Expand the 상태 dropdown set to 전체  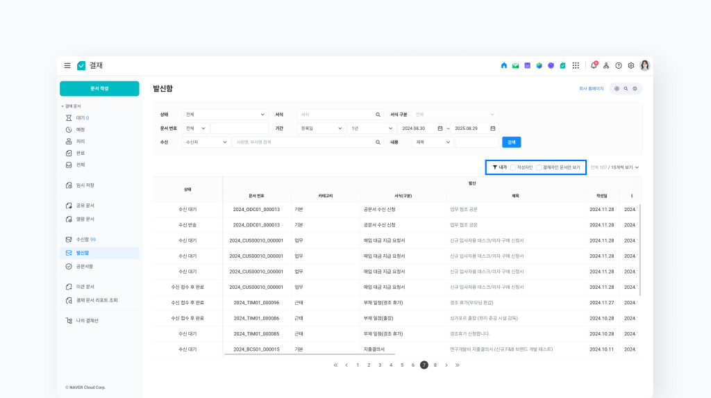pos(224,115)
